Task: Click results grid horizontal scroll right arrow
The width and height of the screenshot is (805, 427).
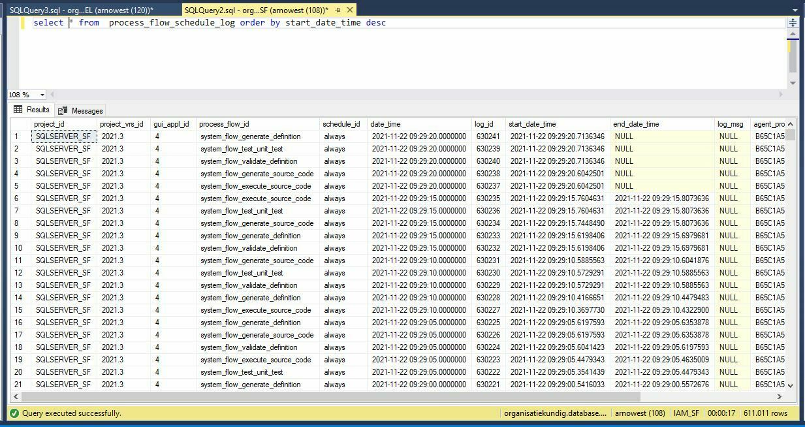Action: coord(780,396)
